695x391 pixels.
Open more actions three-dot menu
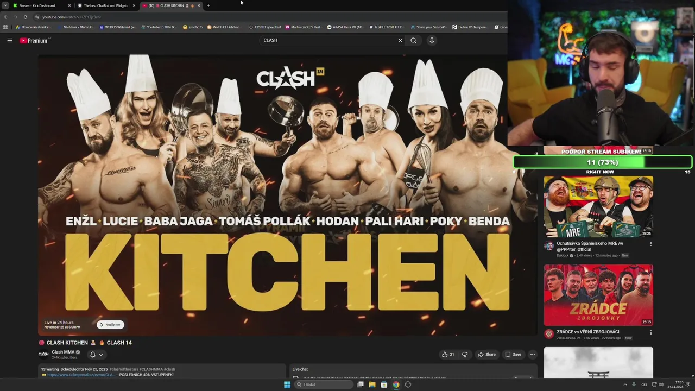[533, 355]
